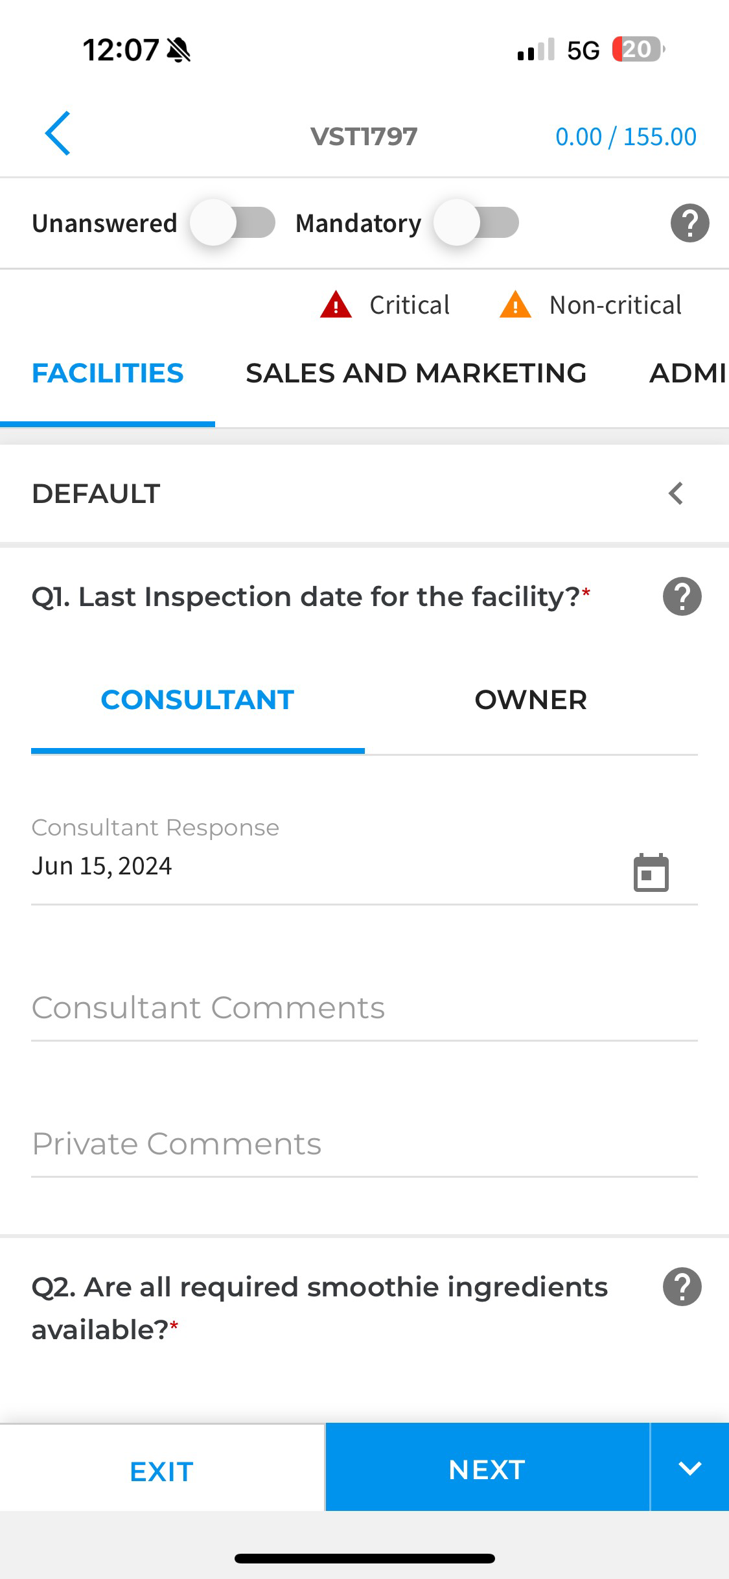Open the calendar date picker icon
The width and height of the screenshot is (729, 1579).
(651, 872)
